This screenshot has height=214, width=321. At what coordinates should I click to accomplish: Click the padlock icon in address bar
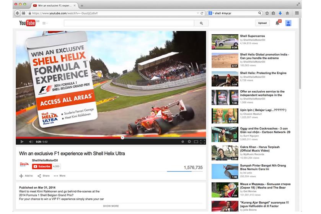point(30,13)
